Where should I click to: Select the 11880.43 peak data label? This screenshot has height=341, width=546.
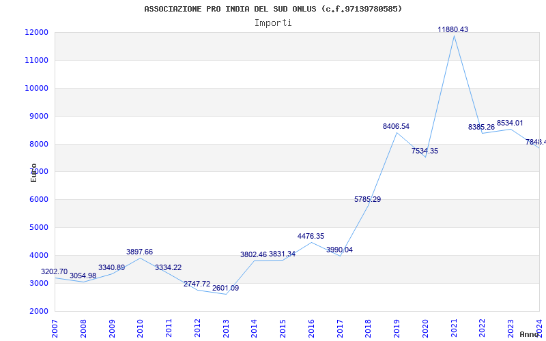(452, 29)
